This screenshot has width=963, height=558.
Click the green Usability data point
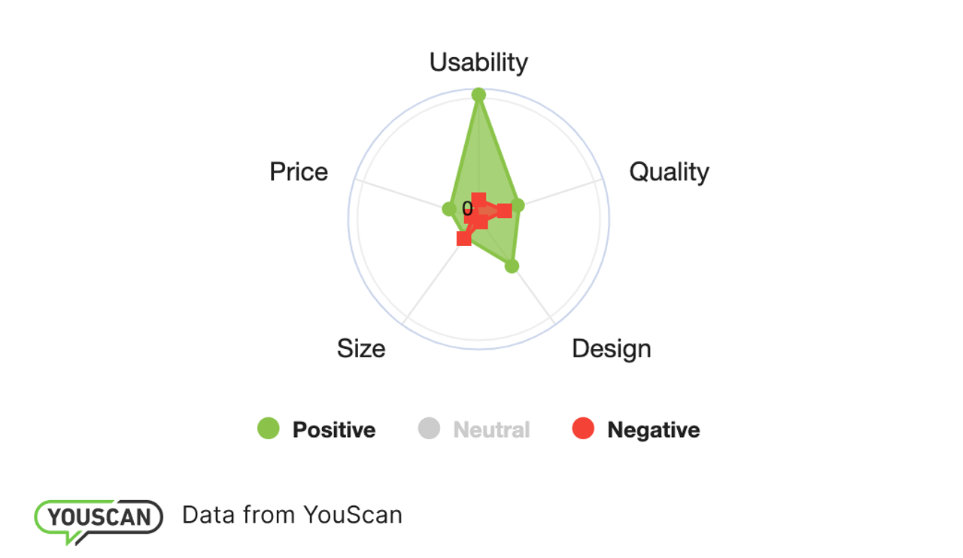click(x=478, y=95)
